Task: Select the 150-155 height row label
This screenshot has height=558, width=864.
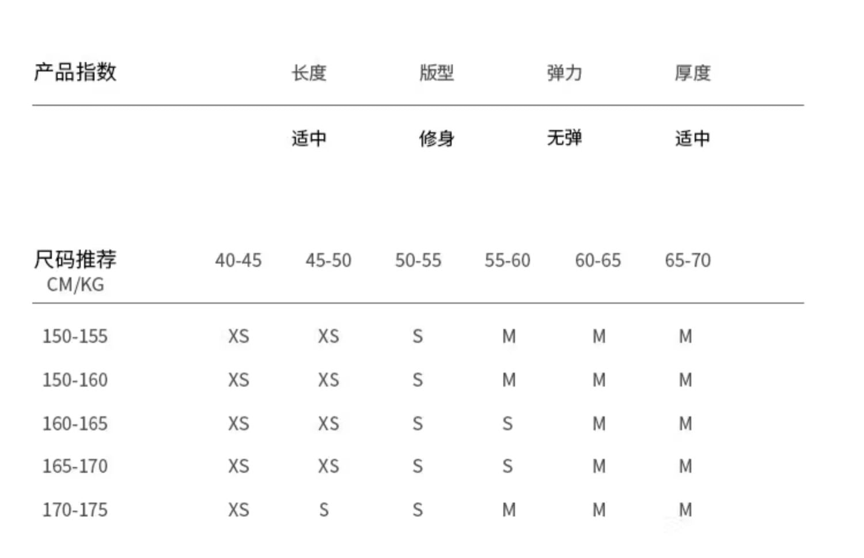Action: coord(75,337)
